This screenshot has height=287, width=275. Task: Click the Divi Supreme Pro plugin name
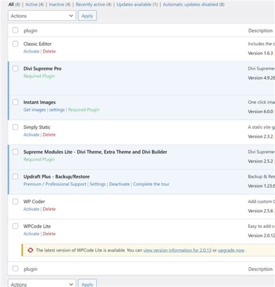[42, 68]
